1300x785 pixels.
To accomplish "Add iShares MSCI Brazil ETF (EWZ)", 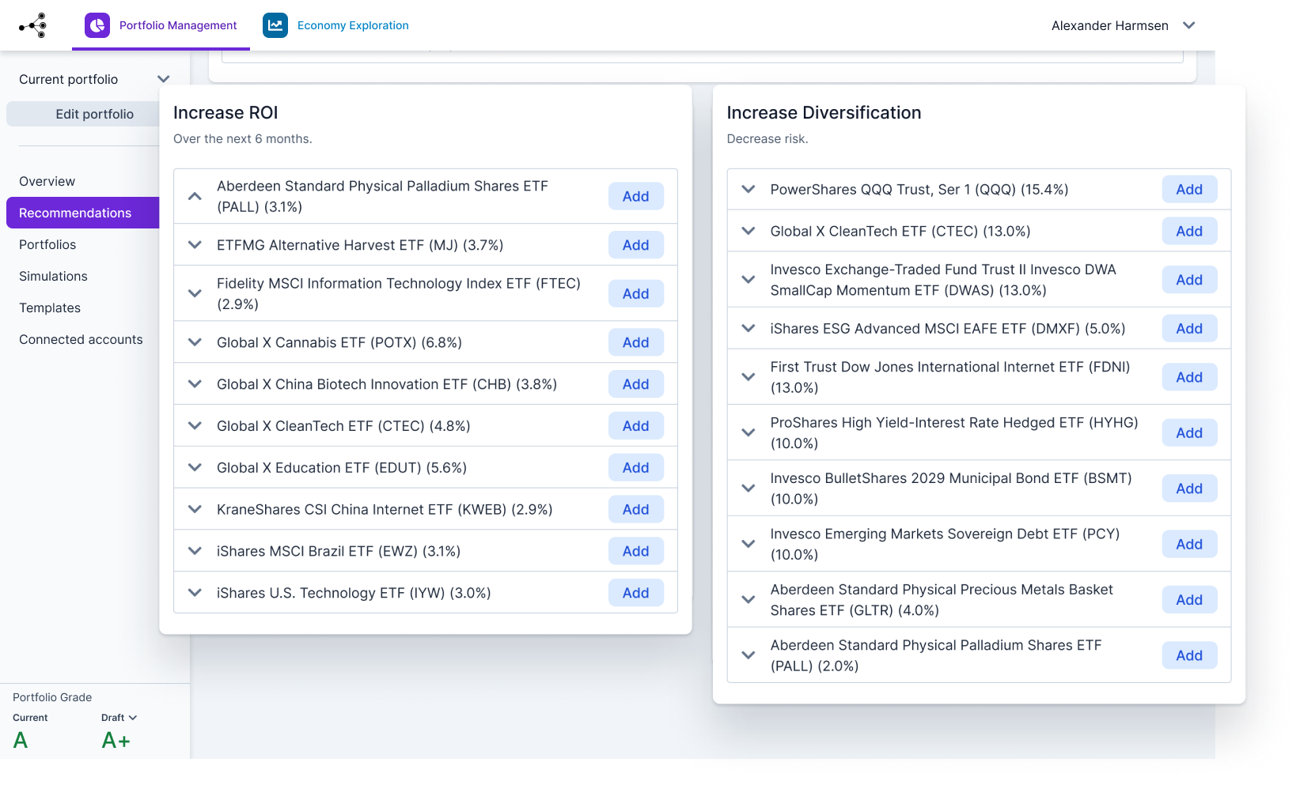I will pyautogui.click(x=636, y=551).
